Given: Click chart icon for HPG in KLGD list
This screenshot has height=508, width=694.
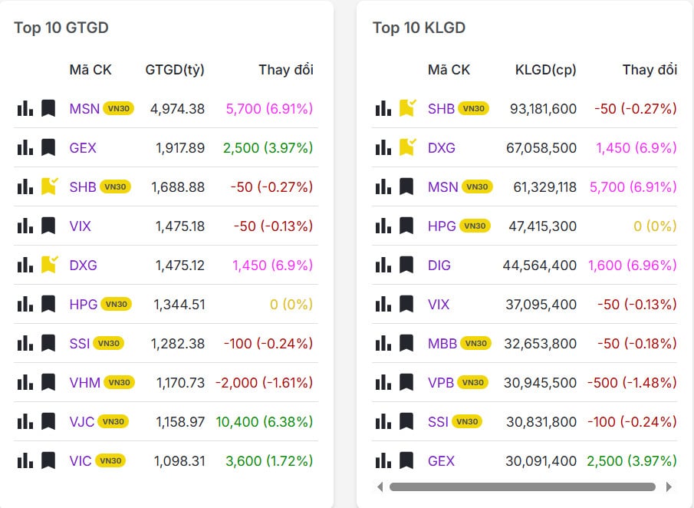Looking at the screenshot, I should click(383, 226).
